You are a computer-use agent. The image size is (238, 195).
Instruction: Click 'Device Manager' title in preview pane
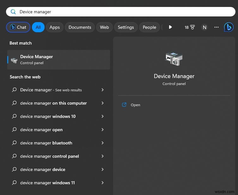[174, 76]
